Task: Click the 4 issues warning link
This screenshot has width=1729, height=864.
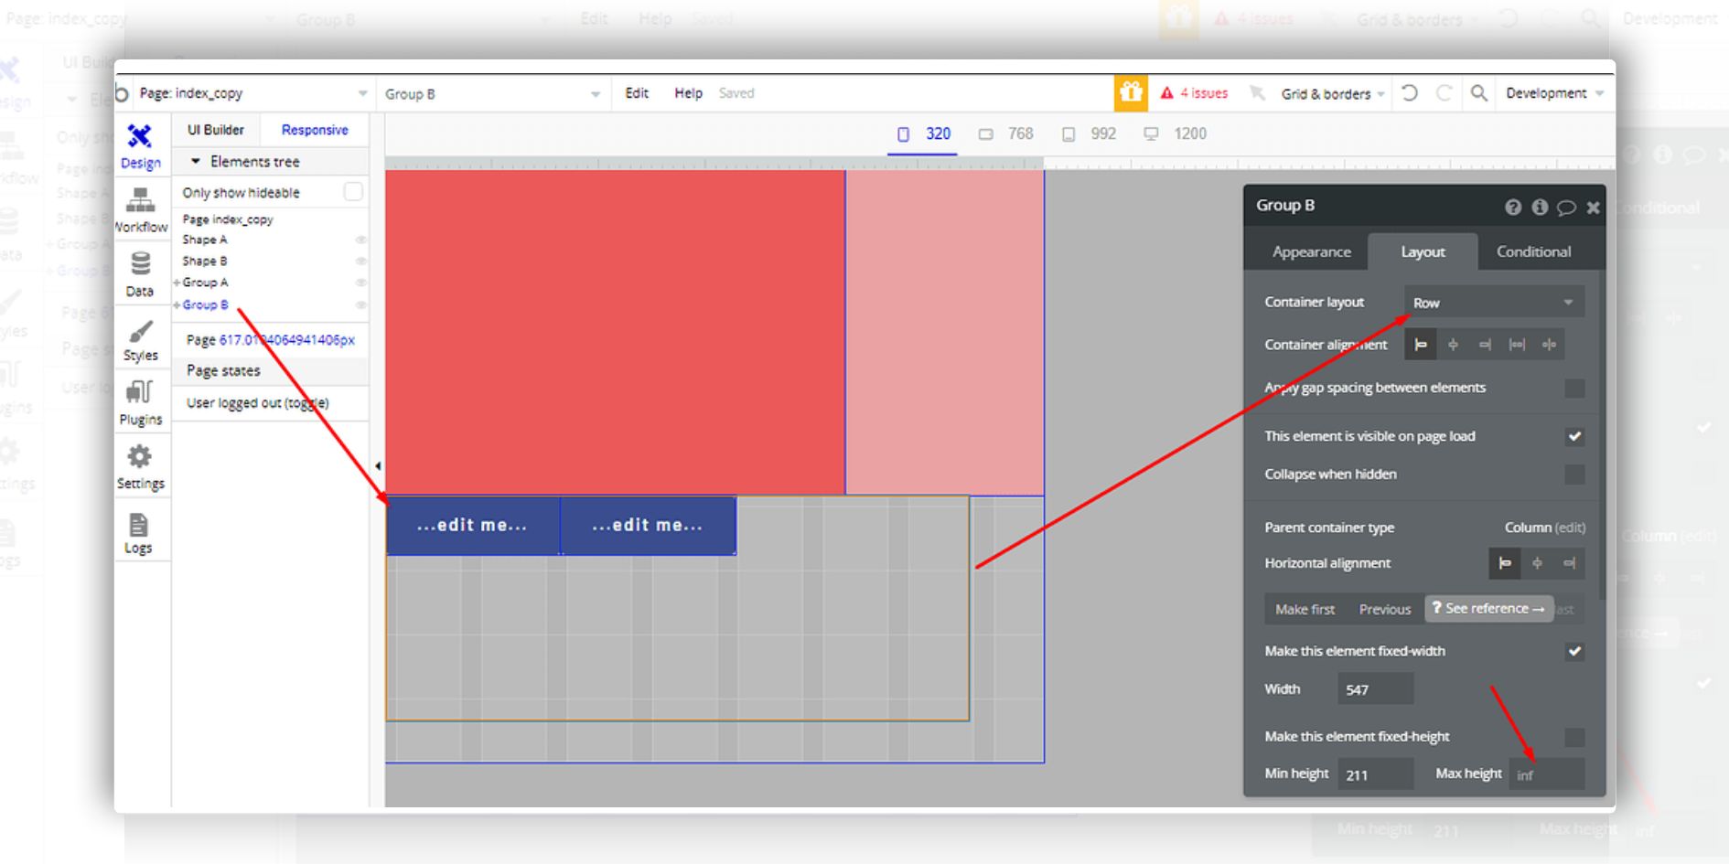Action: tap(1195, 93)
